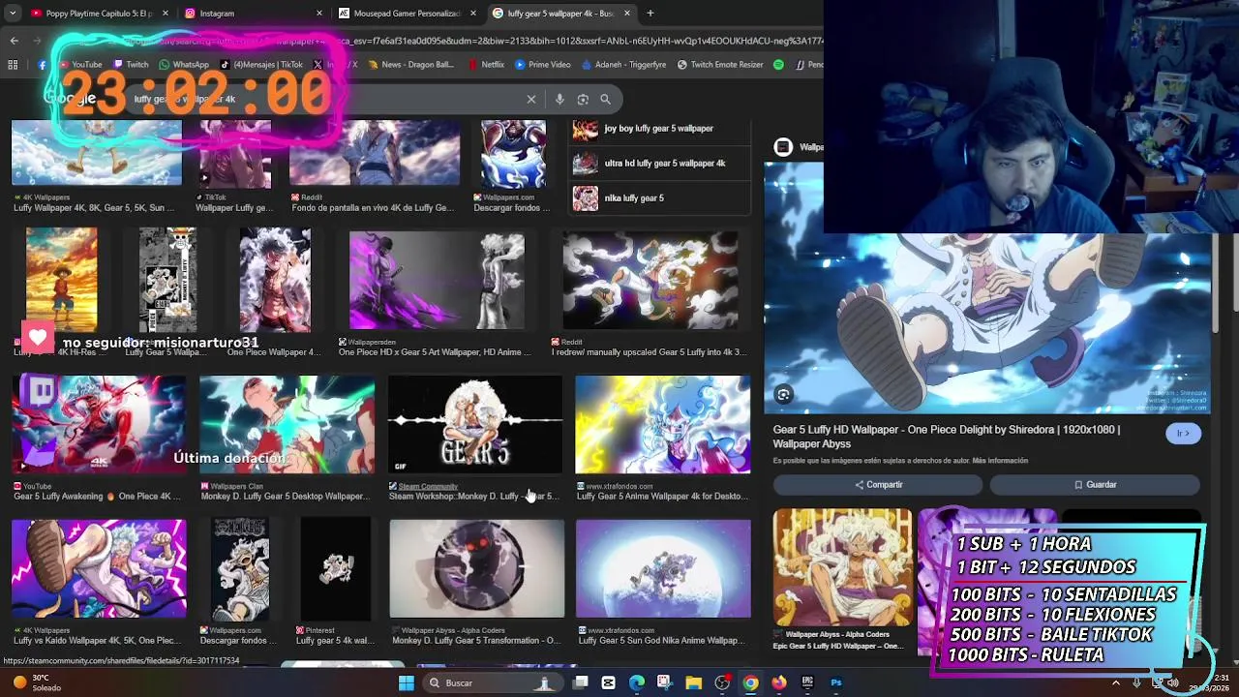This screenshot has width=1239, height=697.
Task: Launch CapCut from the taskbar
Action: [x=608, y=682]
